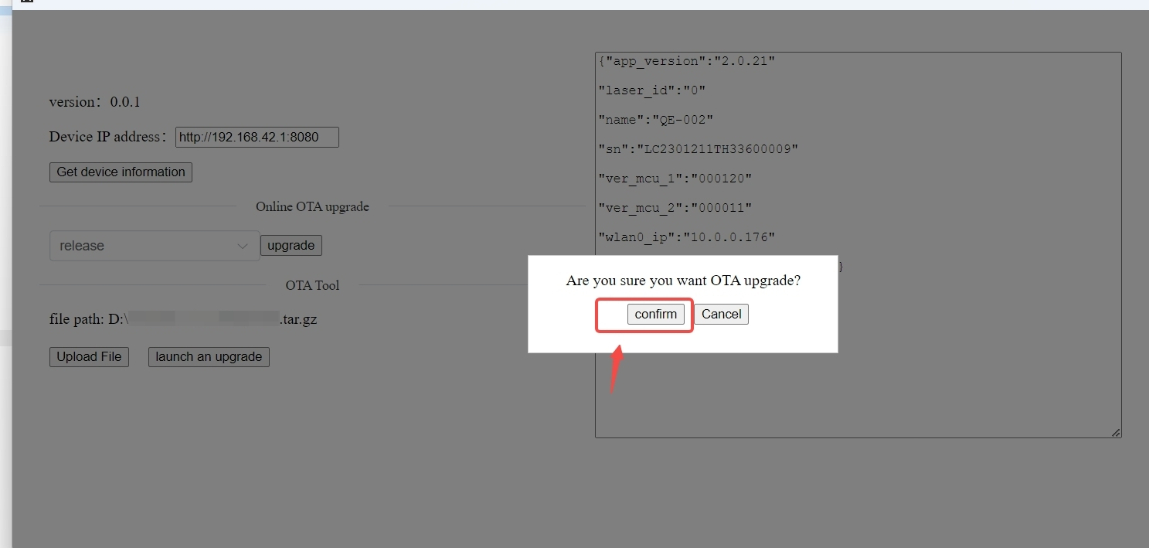
Task: Click the online OTA upgrade button
Action: click(291, 246)
